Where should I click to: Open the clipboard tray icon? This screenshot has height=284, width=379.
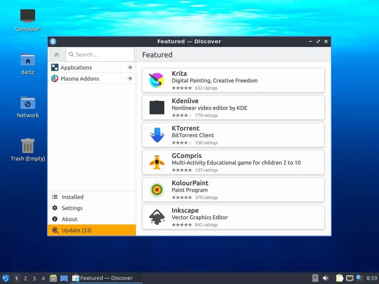point(340,278)
